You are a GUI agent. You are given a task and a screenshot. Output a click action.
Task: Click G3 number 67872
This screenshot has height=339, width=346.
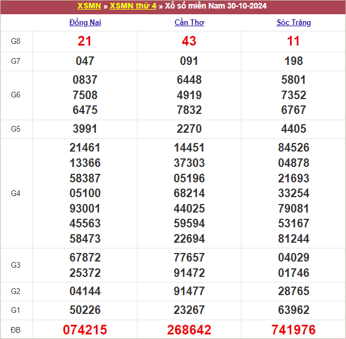point(85,258)
